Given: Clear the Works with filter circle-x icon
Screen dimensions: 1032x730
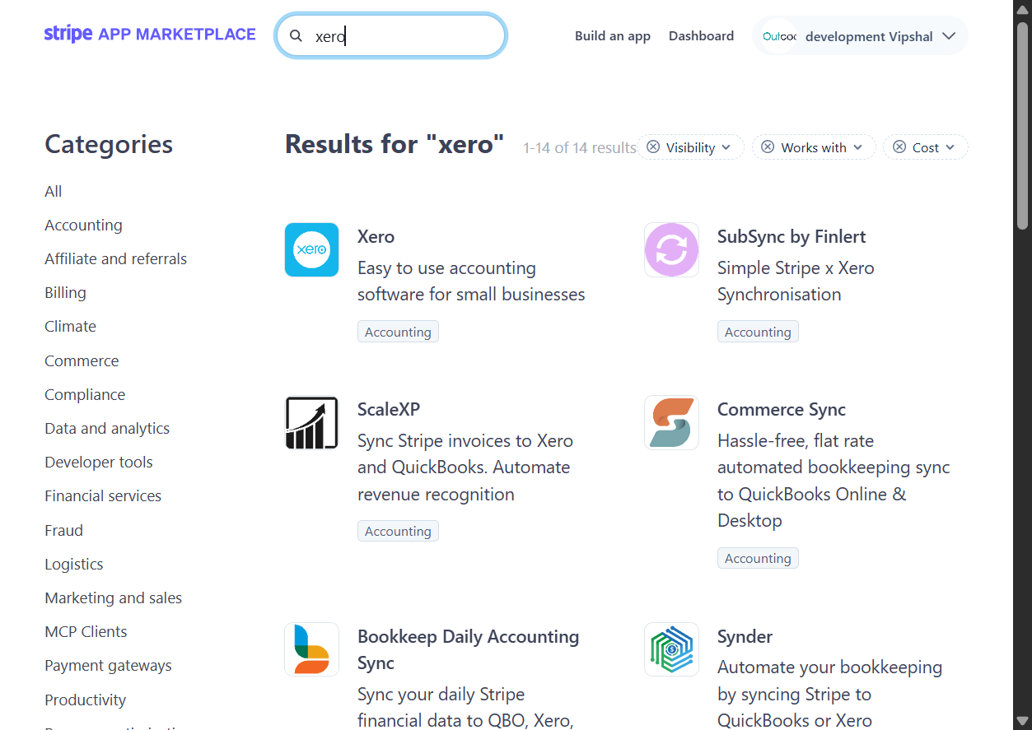Looking at the screenshot, I should [768, 147].
